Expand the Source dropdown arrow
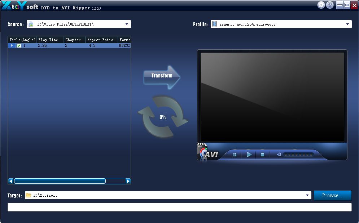This screenshot has height=223, width=359. pos(127,24)
